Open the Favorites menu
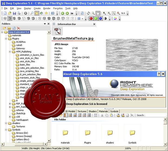The height and width of the screenshot is (151, 168). coord(58,8)
